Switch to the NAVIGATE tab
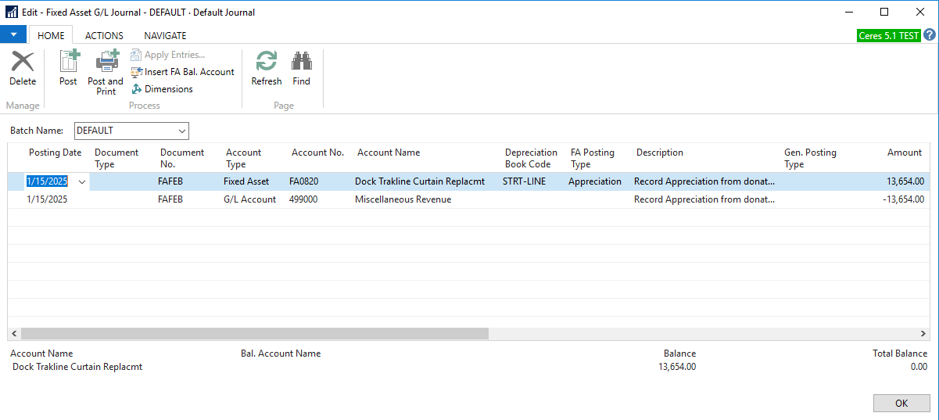Image resolution: width=939 pixels, height=420 pixels. 165,35
